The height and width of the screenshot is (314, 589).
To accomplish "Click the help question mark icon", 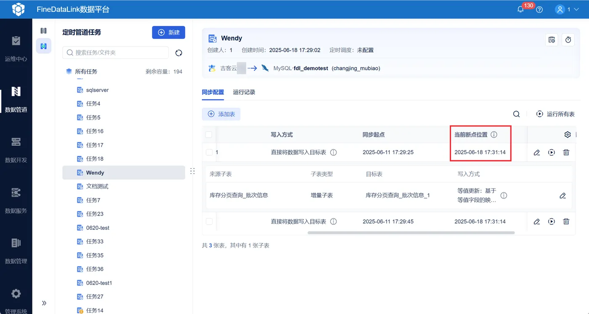I will 539,9.
